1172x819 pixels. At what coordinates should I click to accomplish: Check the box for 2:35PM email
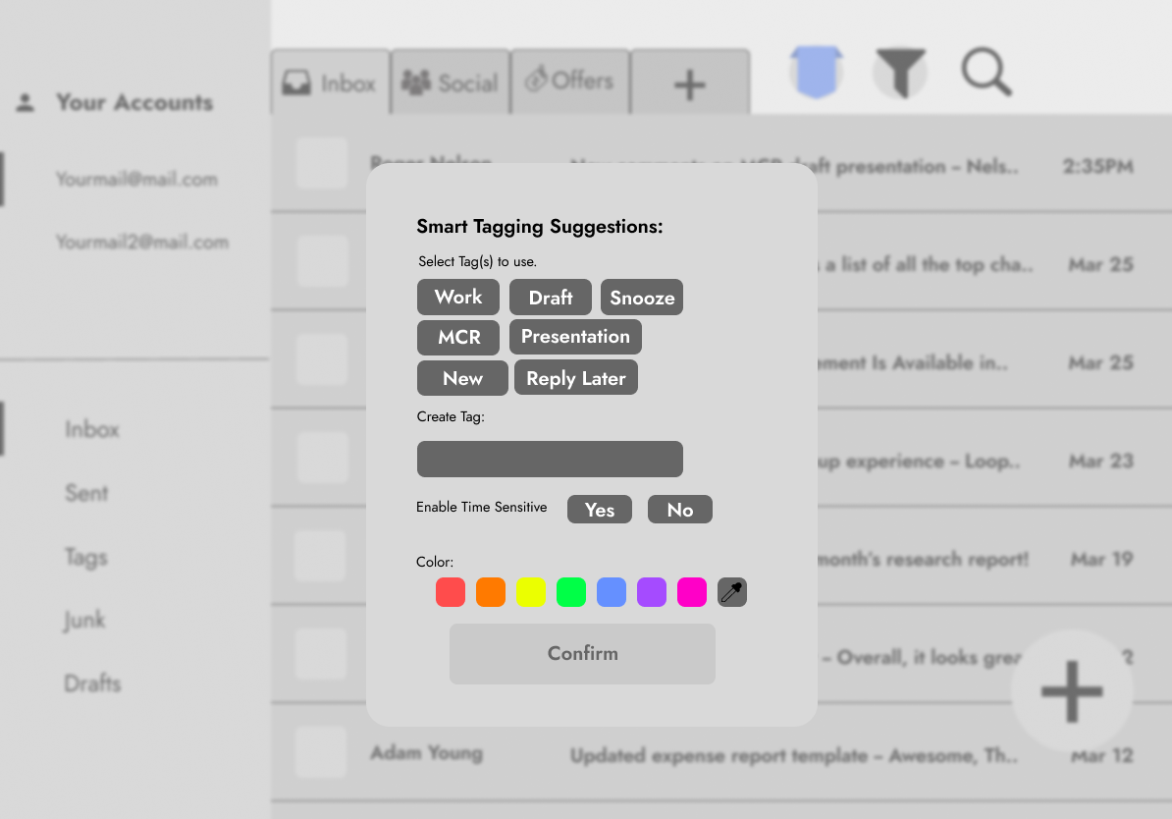coord(321,162)
